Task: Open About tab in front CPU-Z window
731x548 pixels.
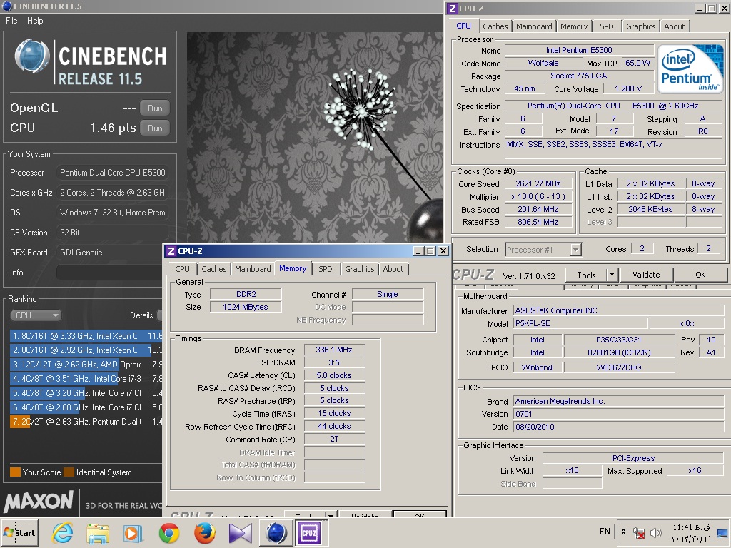Action: [393, 269]
